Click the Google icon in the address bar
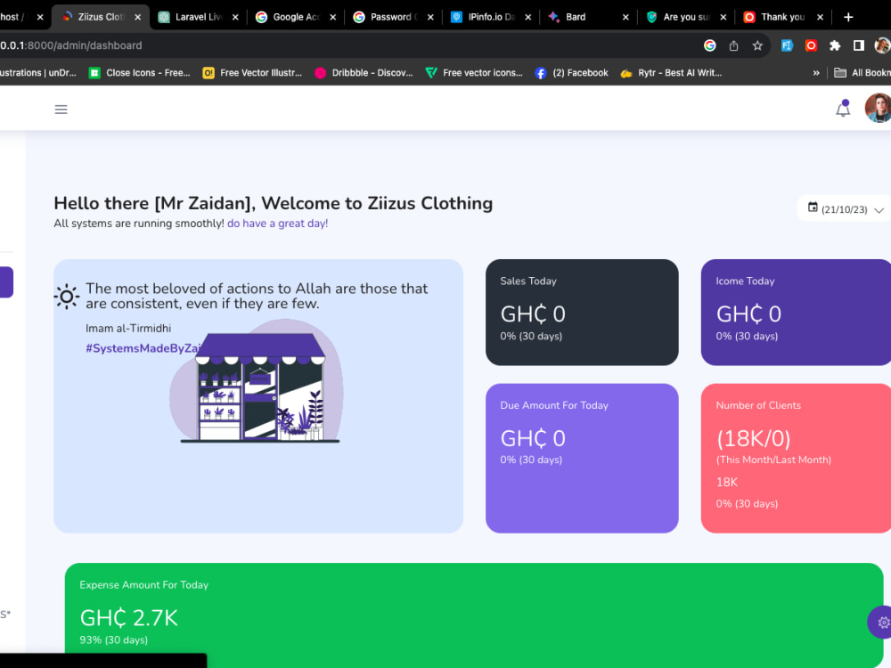Image resolution: width=891 pixels, height=668 pixels. tap(710, 45)
